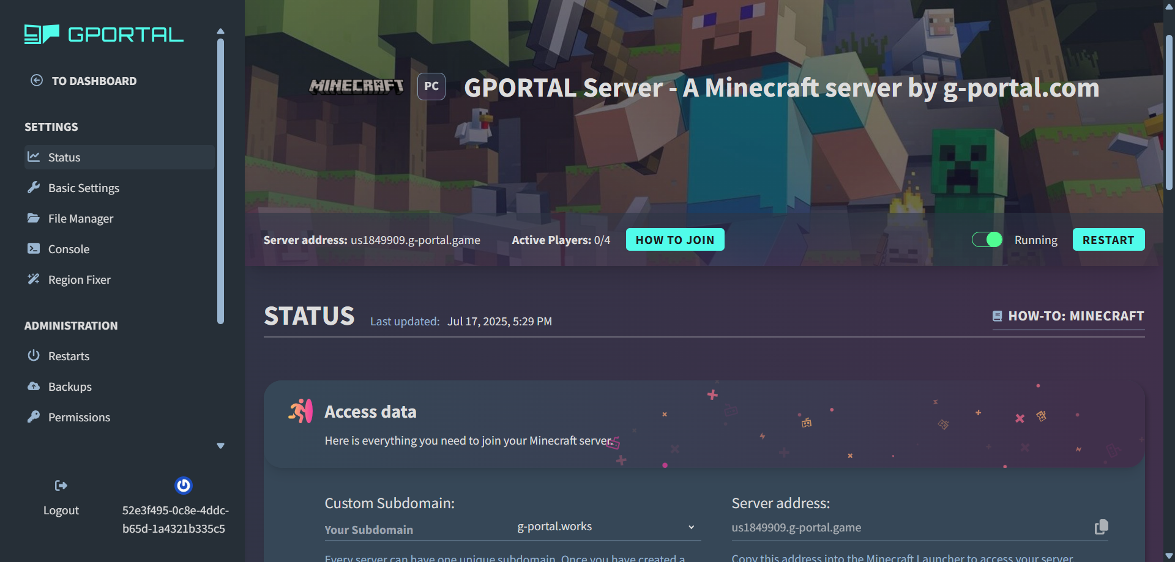
Task: Click the header server address us1849909.g-portal.game
Action: pyautogui.click(x=416, y=240)
